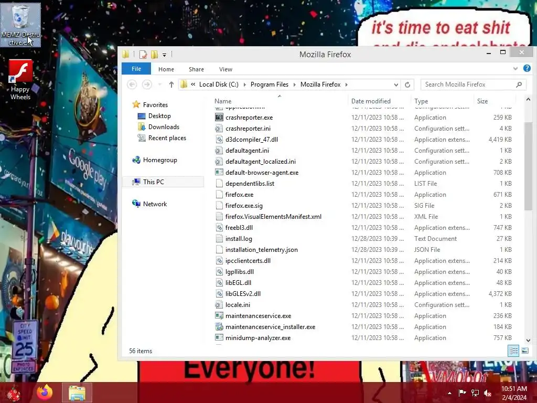
Task: Select dependentlibs.list file
Action: tap(250, 184)
